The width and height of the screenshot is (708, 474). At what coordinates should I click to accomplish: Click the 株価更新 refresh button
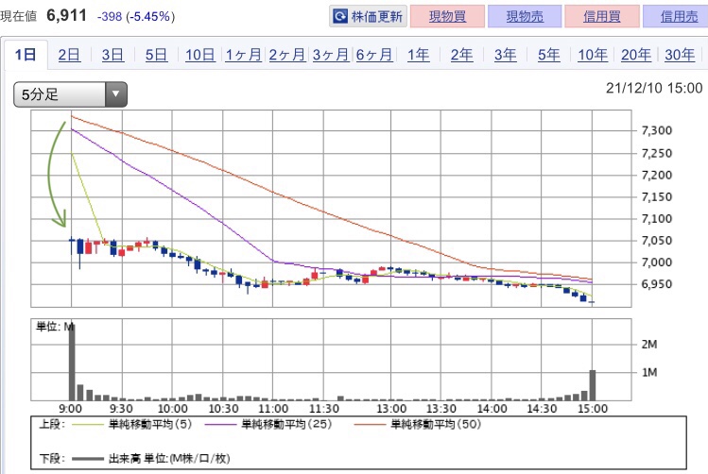coord(368,17)
